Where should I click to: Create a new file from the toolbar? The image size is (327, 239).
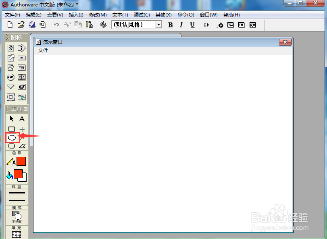pos(10,25)
